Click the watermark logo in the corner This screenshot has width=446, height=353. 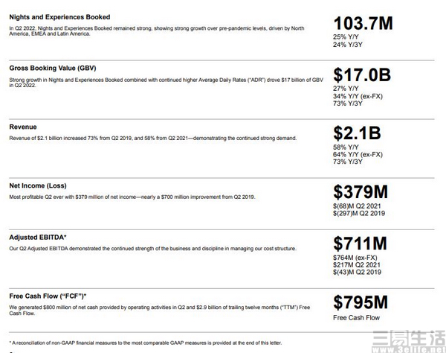[x=409, y=341]
